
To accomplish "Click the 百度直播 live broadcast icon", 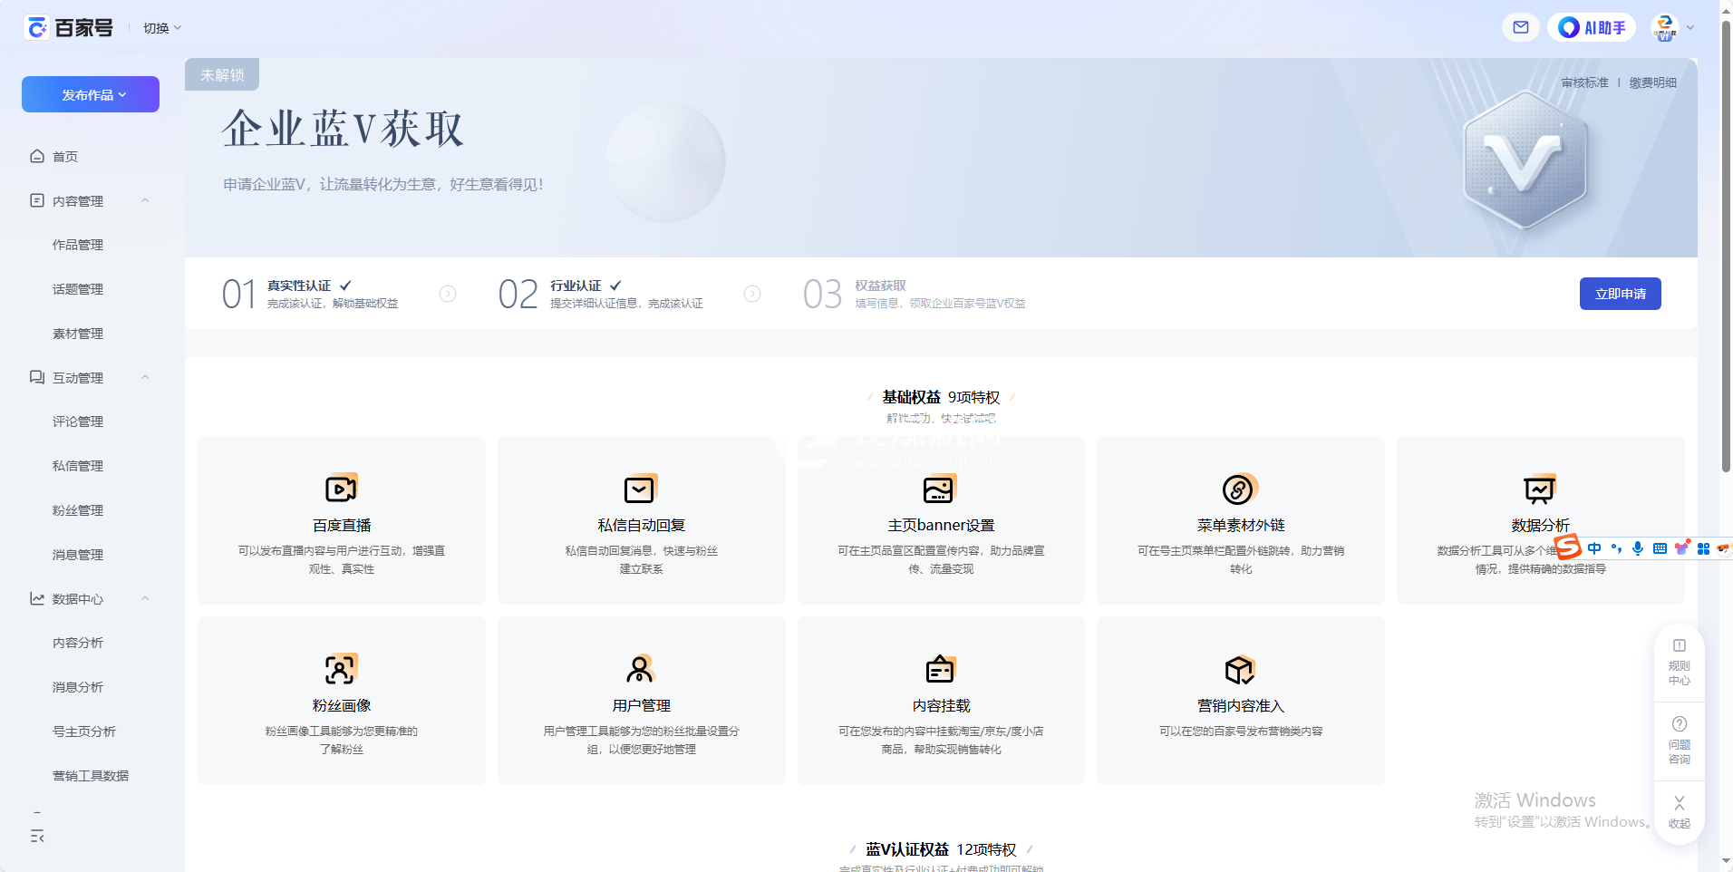I will pyautogui.click(x=341, y=489).
